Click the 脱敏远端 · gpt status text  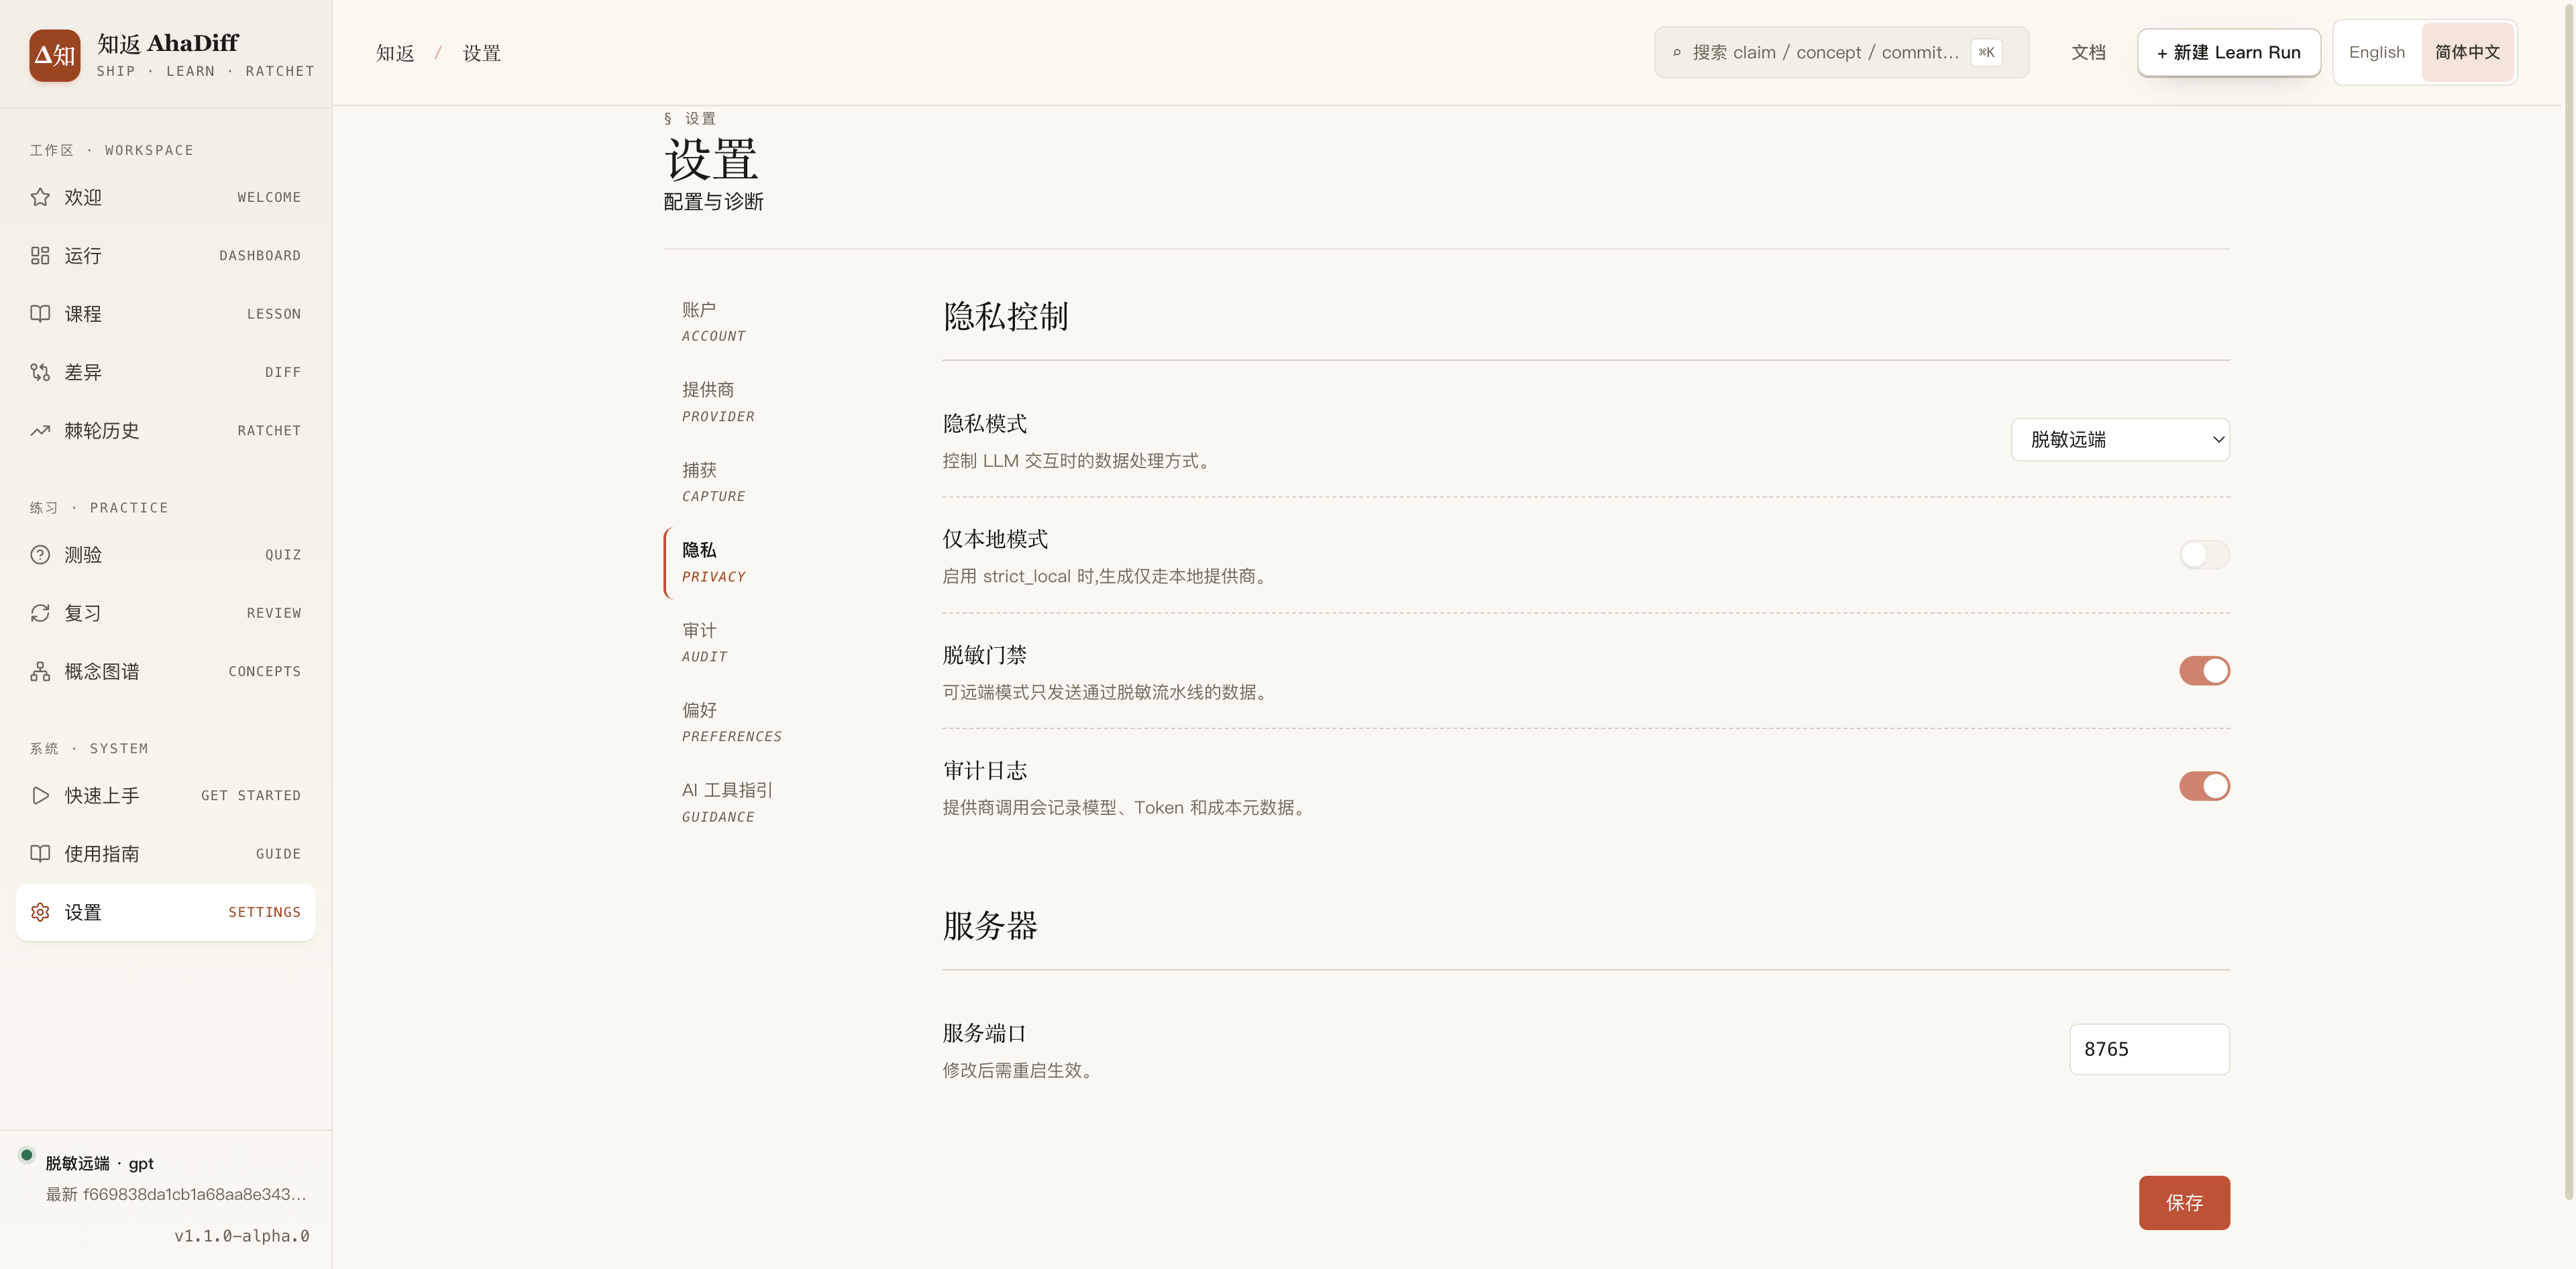[100, 1163]
